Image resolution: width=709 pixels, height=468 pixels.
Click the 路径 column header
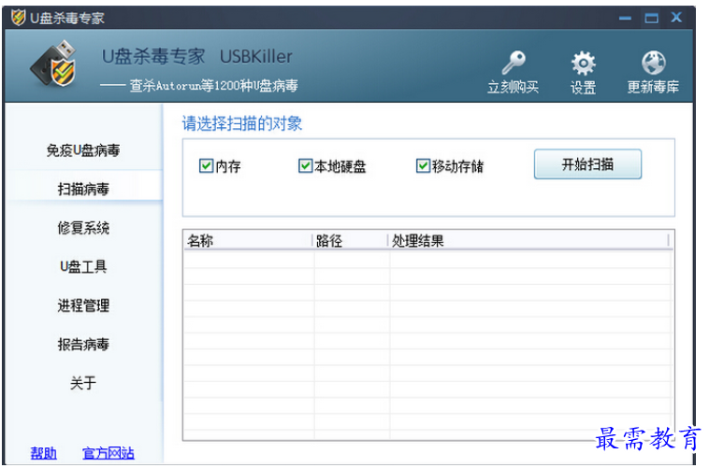(350, 241)
